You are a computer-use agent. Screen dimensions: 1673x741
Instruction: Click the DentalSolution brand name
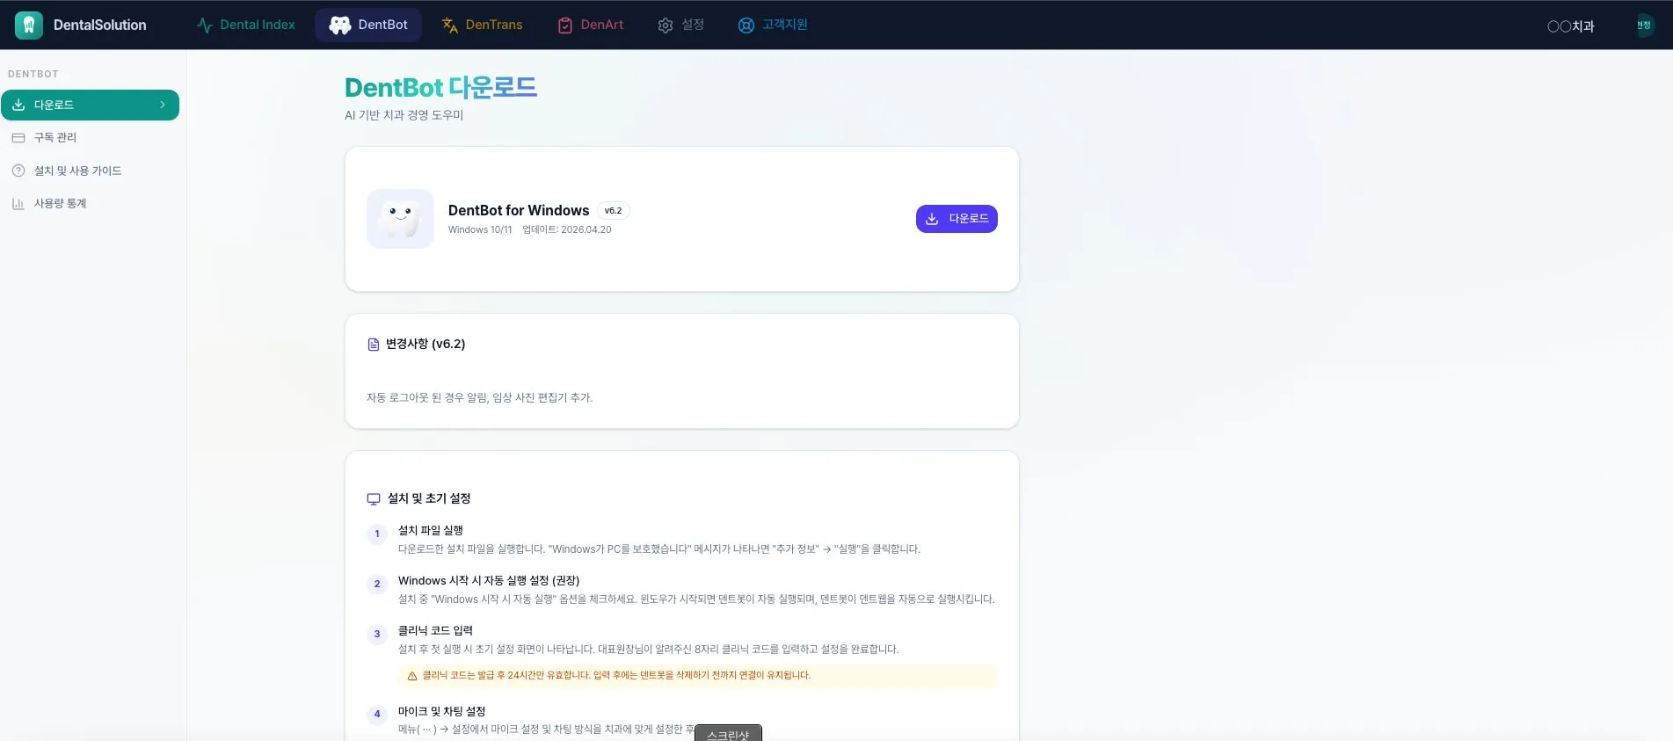pyautogui.click(x=100, y=25)
